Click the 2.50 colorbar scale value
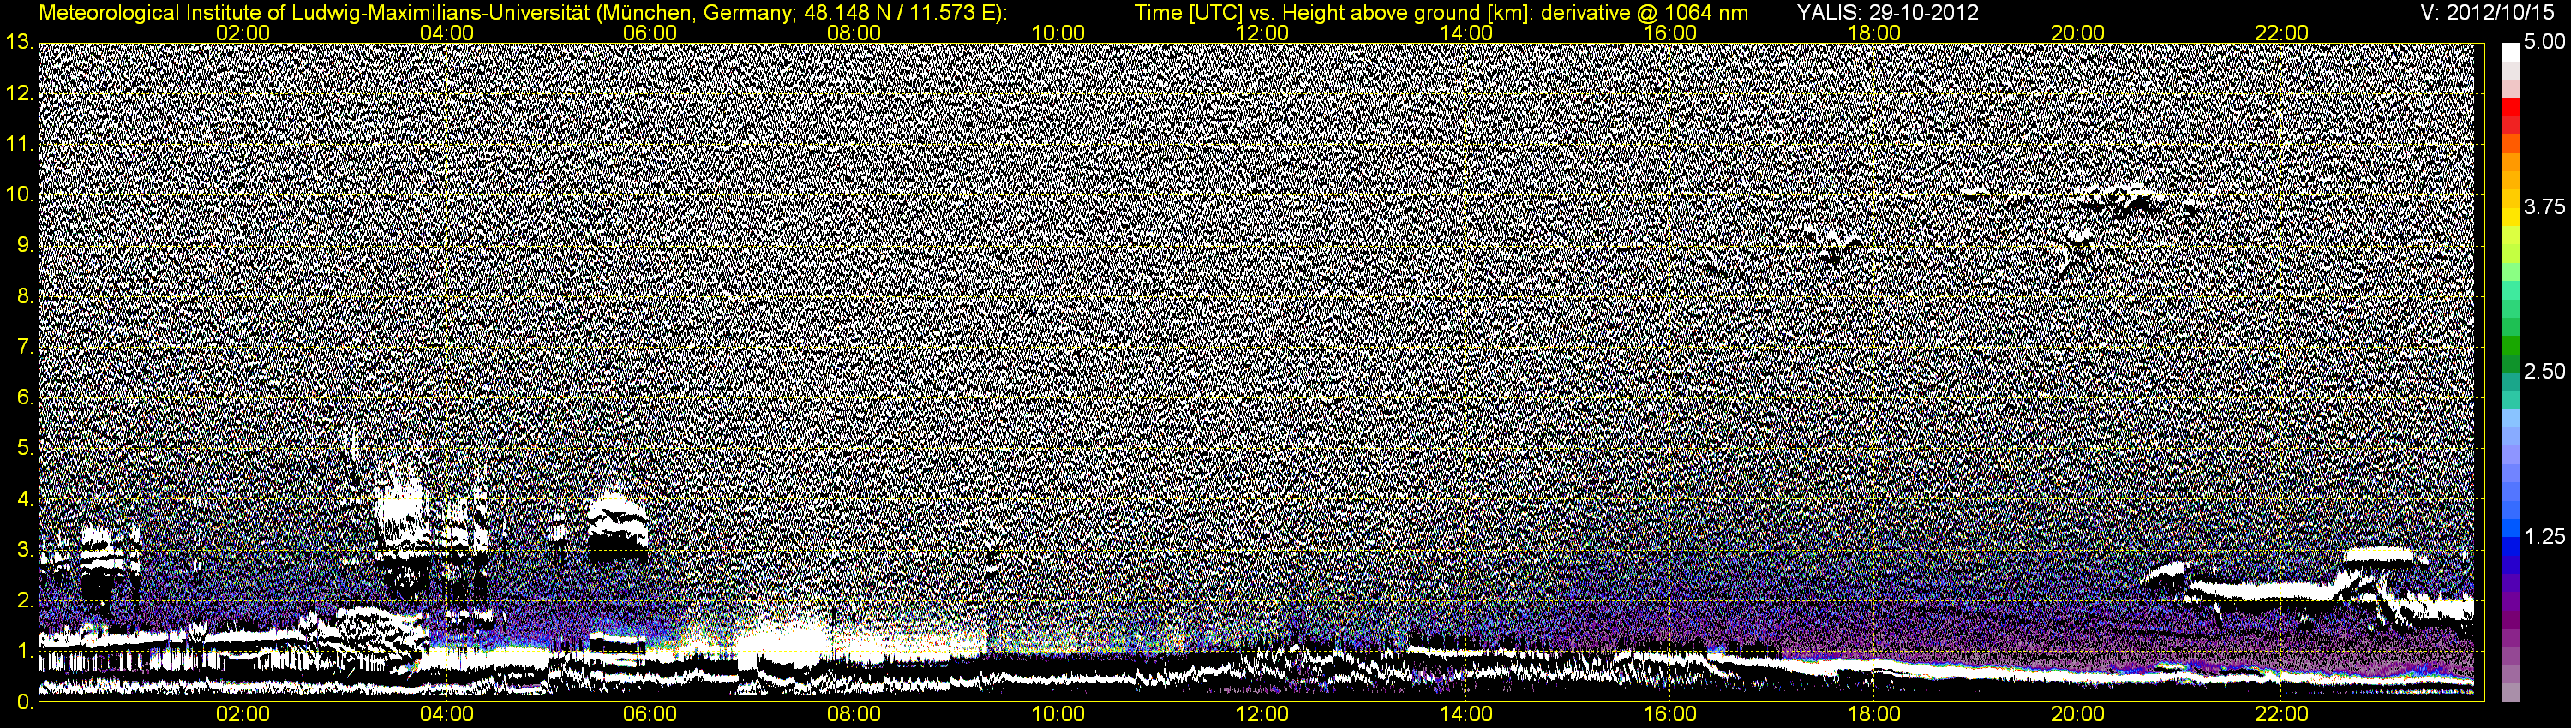This screenshot has height=728, width=2571. click(2544, 372)
